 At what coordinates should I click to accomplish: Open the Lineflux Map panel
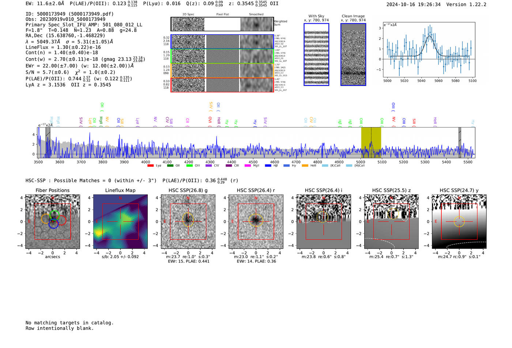tap(120, 222)
